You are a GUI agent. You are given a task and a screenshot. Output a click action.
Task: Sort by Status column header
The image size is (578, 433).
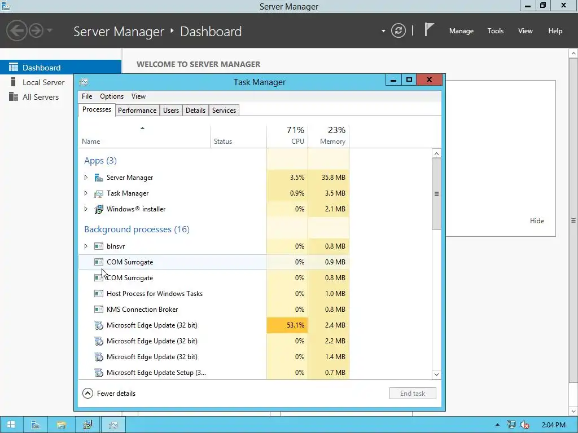pos(239,136)
